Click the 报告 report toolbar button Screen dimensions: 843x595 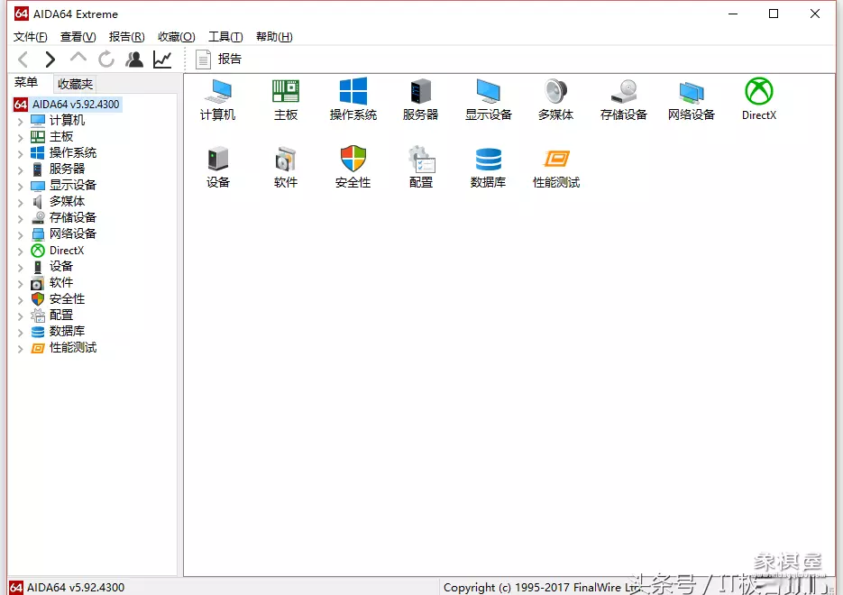(218, 59)
